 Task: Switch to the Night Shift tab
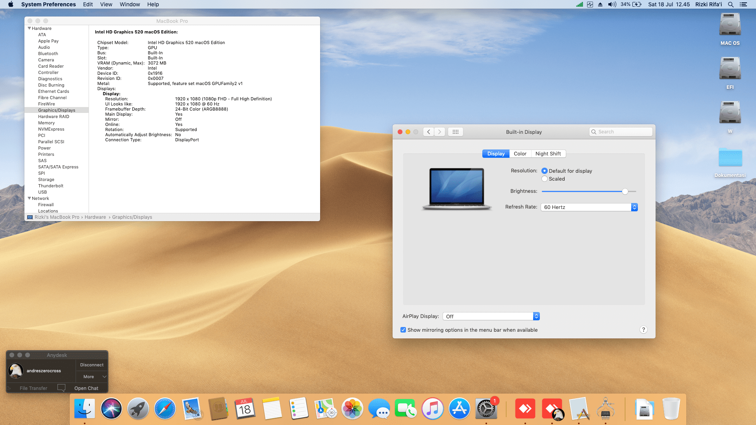(548, 154)
